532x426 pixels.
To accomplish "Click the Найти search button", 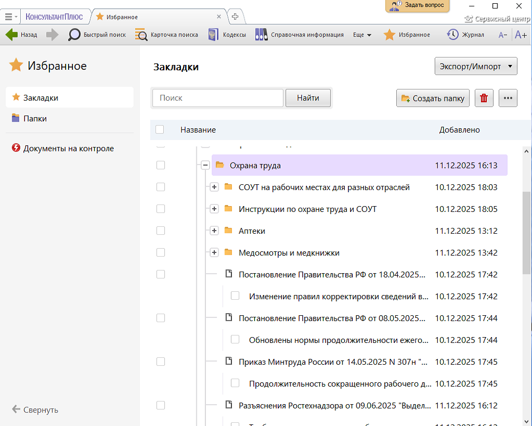I will (x=308, y=98).
